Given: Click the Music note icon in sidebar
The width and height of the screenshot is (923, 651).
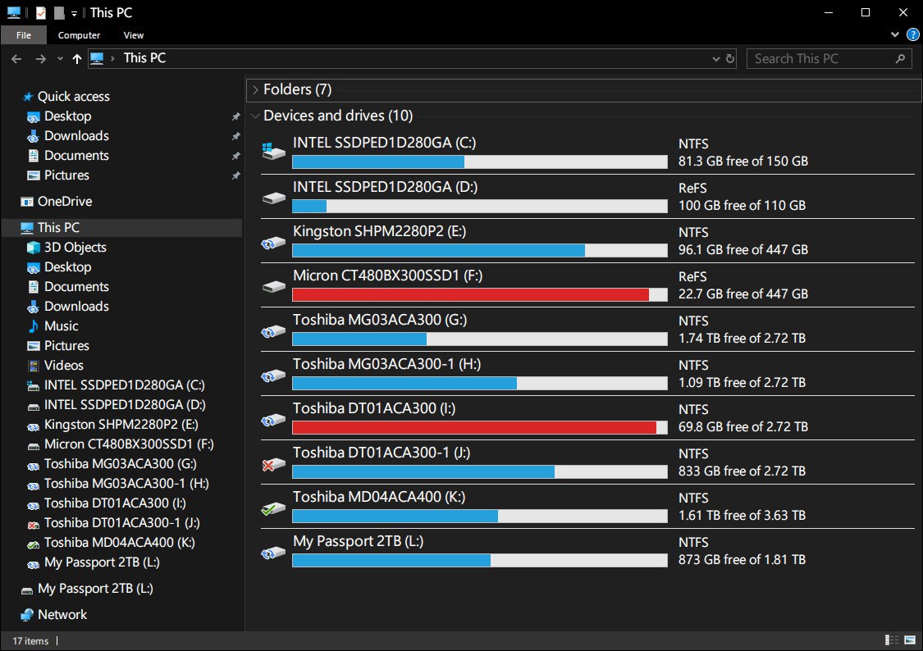Looking at the screenshot, I should (34, 325).
